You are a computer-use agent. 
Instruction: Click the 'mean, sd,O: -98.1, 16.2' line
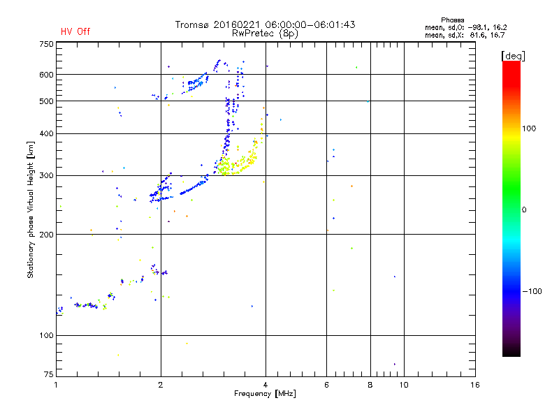[465, 27]
